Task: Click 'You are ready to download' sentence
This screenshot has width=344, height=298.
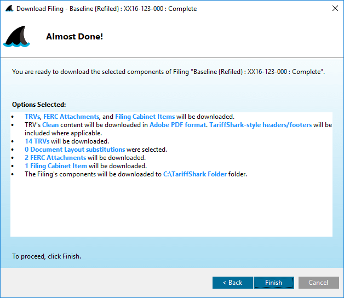Action: tap(168, 72)
